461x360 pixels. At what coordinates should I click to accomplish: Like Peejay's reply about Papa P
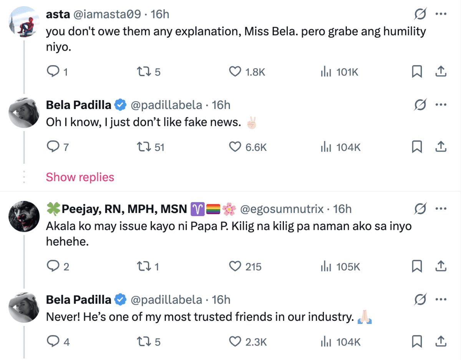(x=235, y=266)
